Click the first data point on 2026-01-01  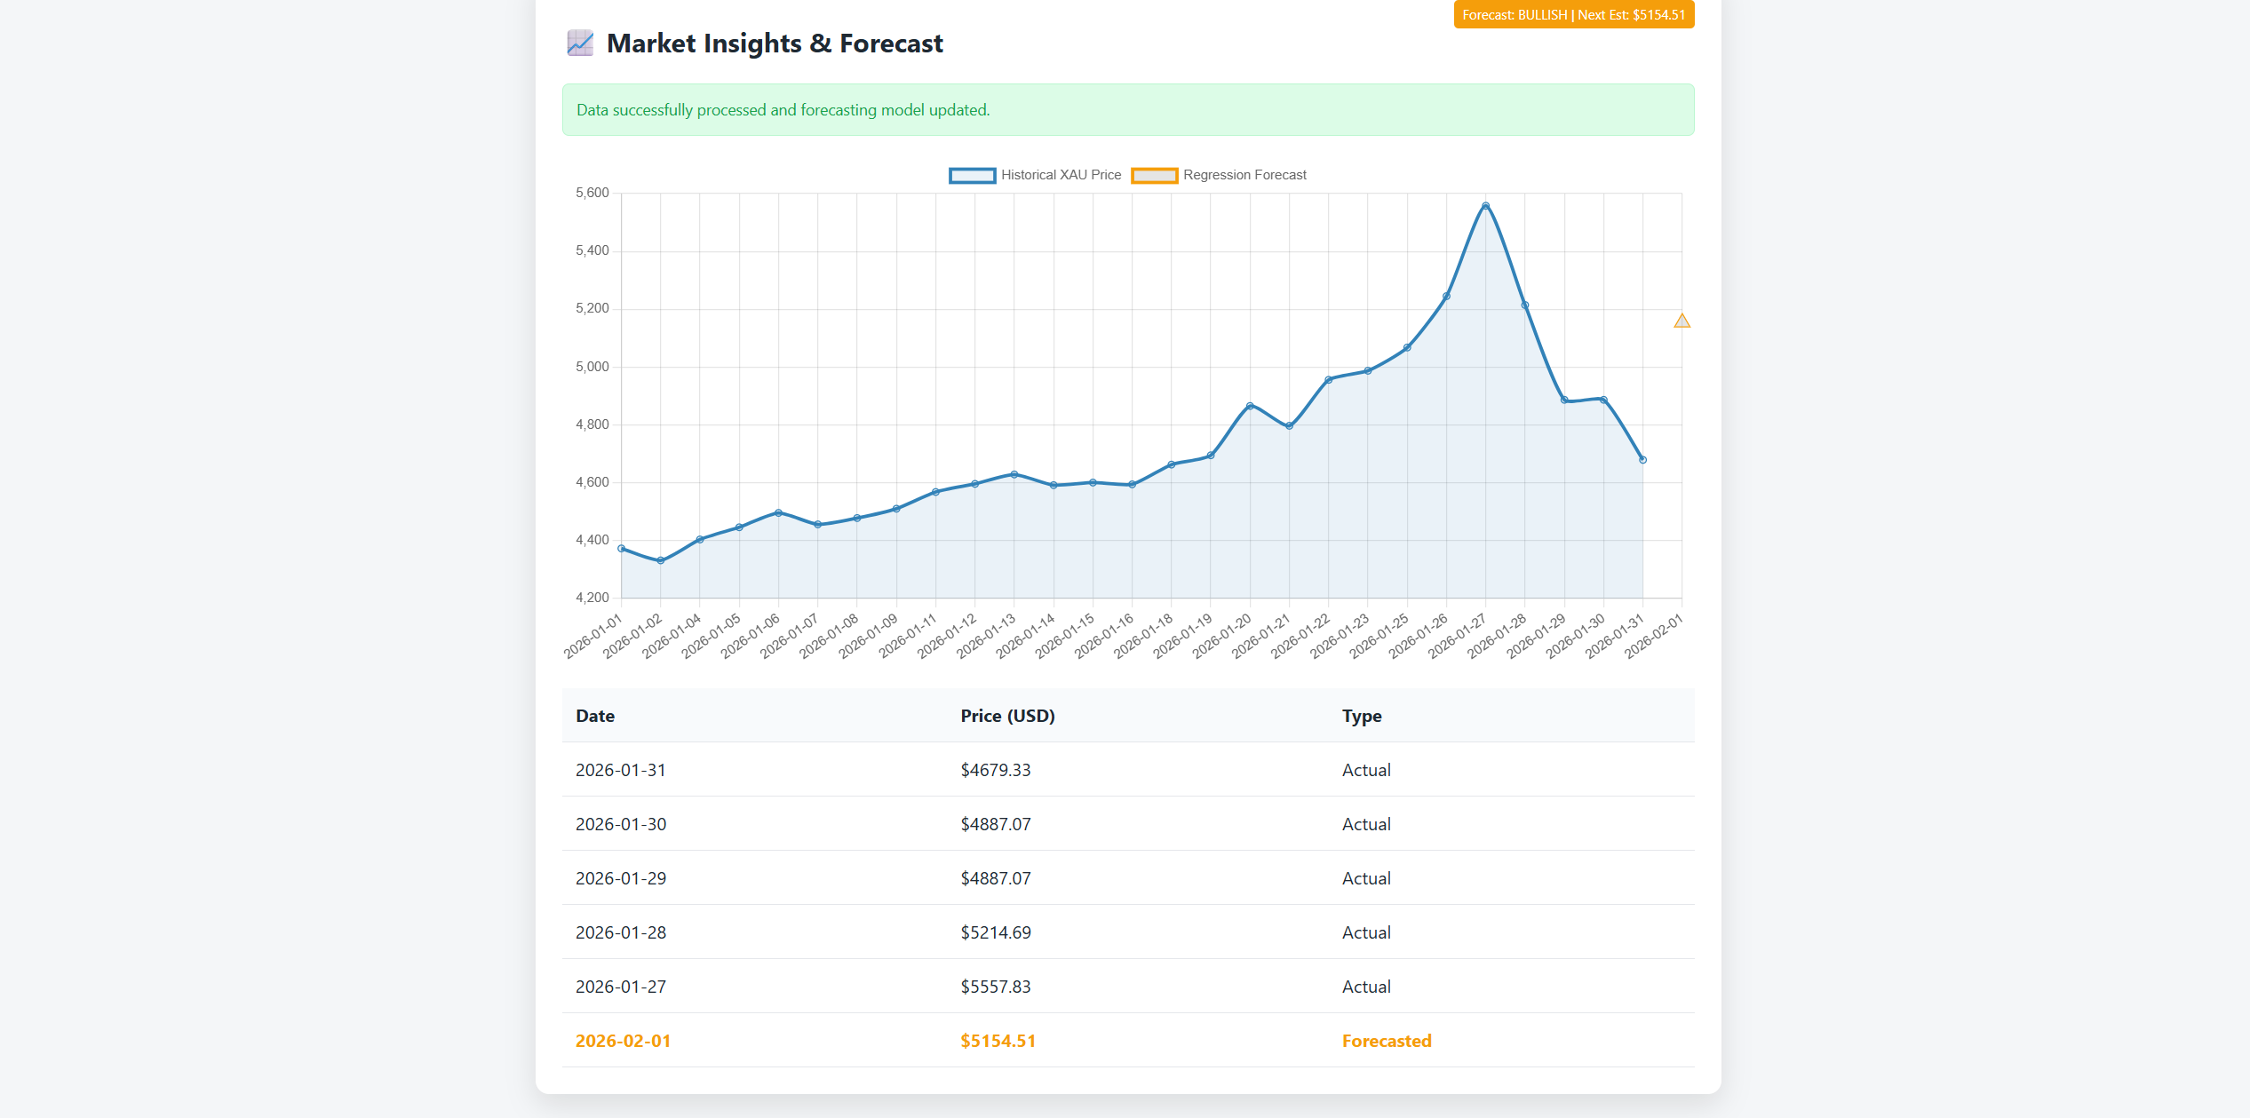coord(621,548)
